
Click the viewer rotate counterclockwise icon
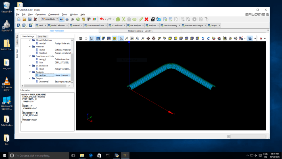203,38
